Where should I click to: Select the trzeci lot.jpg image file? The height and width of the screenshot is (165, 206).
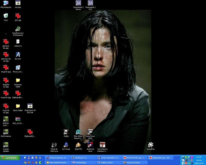(6, 95)
